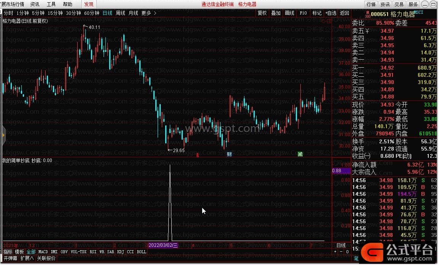Click the 29.65 low price label
439x265 pixels.
click(x=179, y=151)
